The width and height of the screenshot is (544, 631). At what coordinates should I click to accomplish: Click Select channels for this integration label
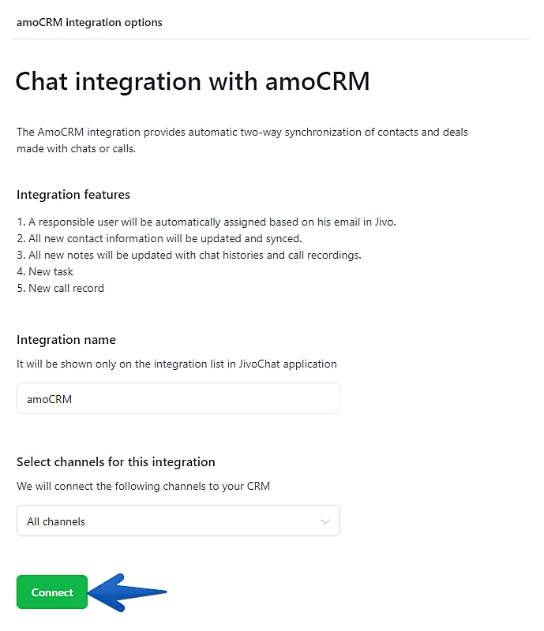[x=116, y=462]
